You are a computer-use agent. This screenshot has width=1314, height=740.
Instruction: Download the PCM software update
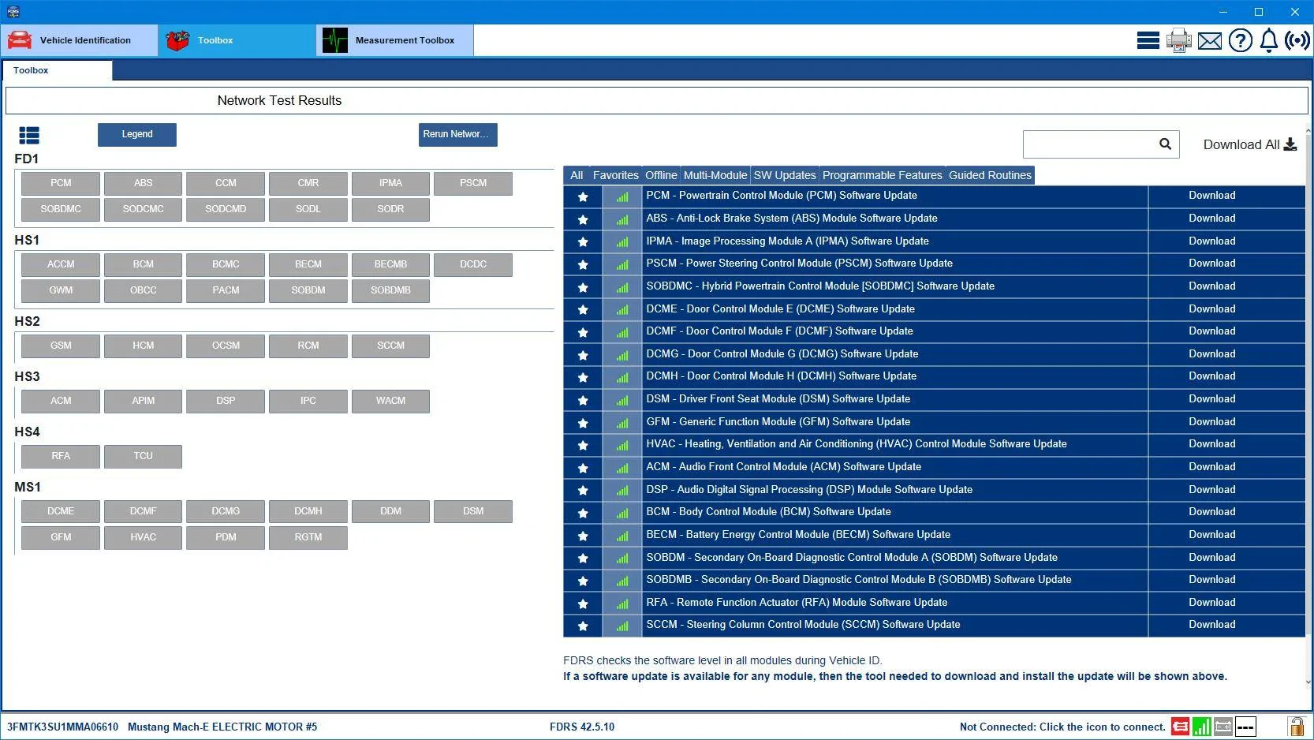(1211, 196)
